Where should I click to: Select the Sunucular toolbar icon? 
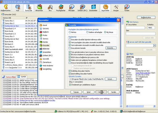coord(28,8)
